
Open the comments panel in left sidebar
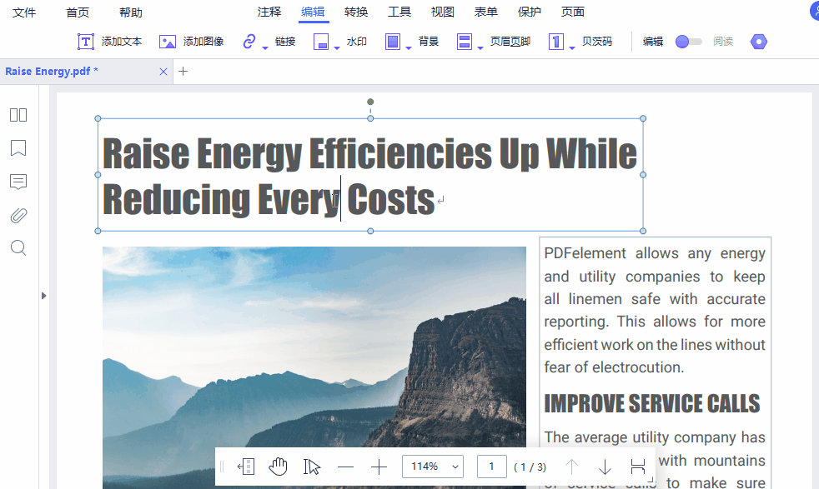point(18,182)
